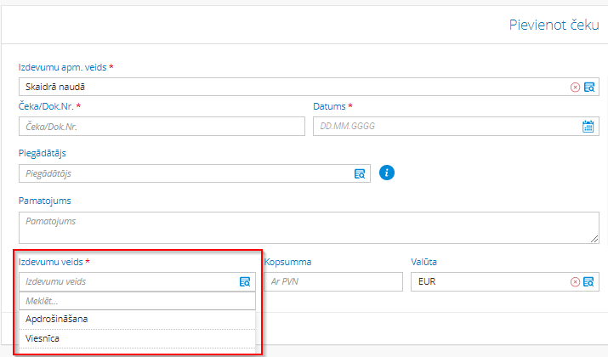
Task: Focus the Čeka/Dok.Nr. input field
Action: point(162,127)
